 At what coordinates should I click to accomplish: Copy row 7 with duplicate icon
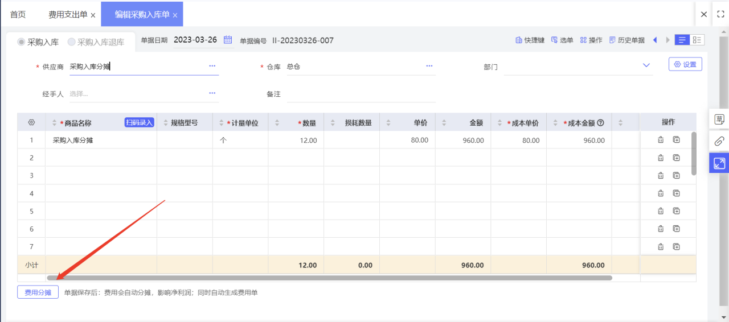(x=677, y=247)
